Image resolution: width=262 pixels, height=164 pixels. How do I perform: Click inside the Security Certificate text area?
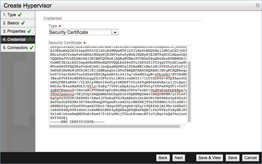(x=116, y=86)
